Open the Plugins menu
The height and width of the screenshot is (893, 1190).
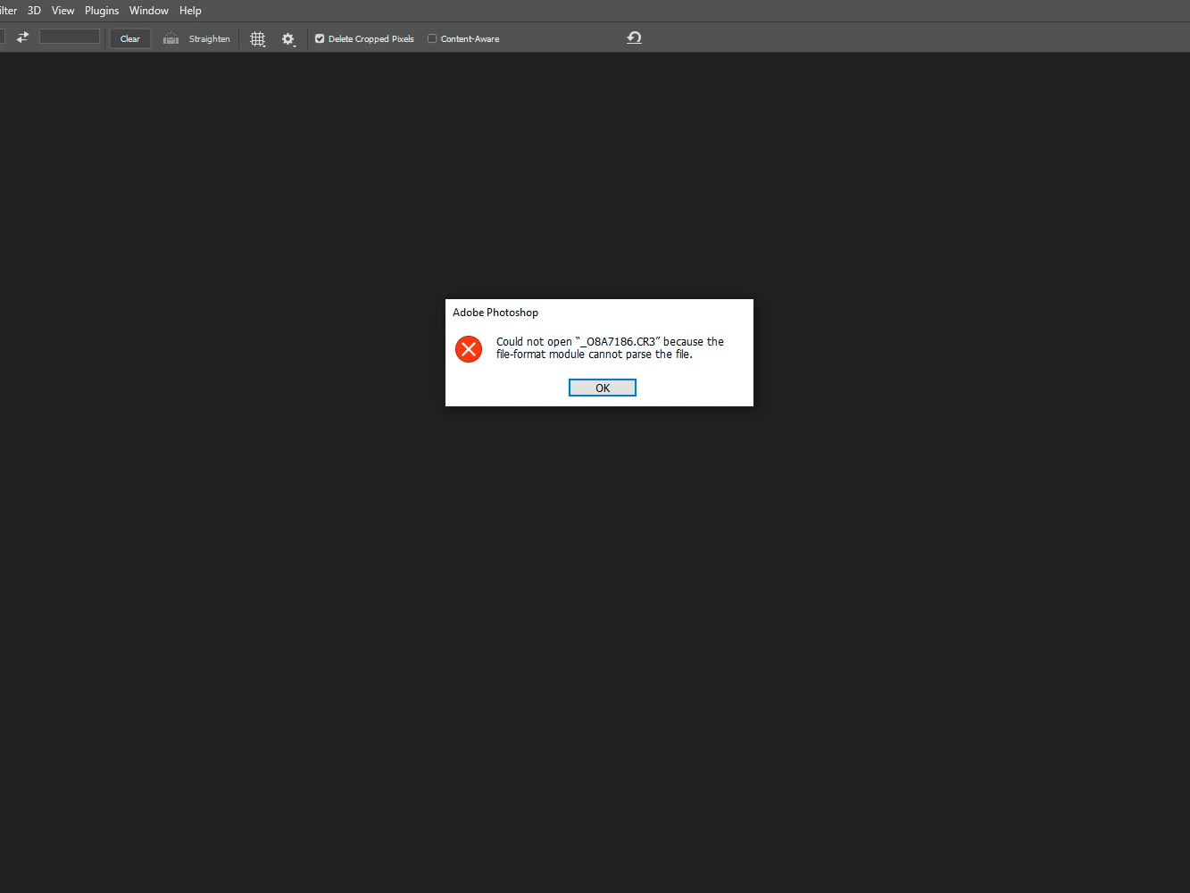[102, 11]
